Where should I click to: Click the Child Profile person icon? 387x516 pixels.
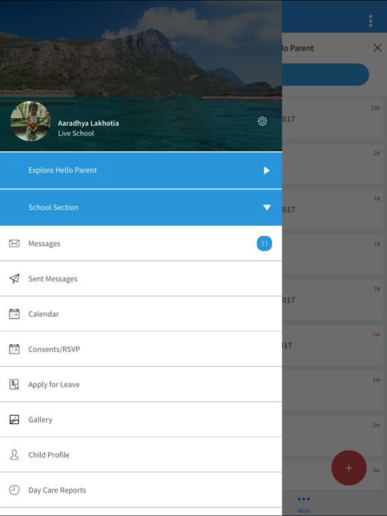pyautogui.click(x=14, y=455)
